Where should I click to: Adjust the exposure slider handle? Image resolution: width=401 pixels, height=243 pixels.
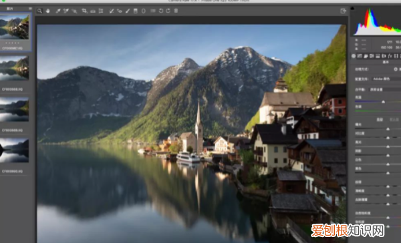388,129
